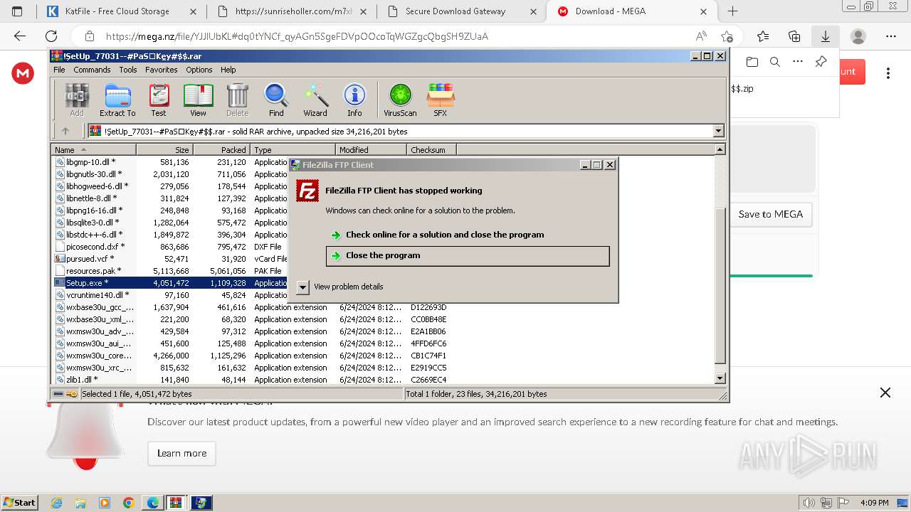911x512 pixels.
Task: Start VirusScan on the archive
Action: click(400, 100)
